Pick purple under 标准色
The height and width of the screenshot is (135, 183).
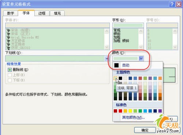tap(160, 111)
